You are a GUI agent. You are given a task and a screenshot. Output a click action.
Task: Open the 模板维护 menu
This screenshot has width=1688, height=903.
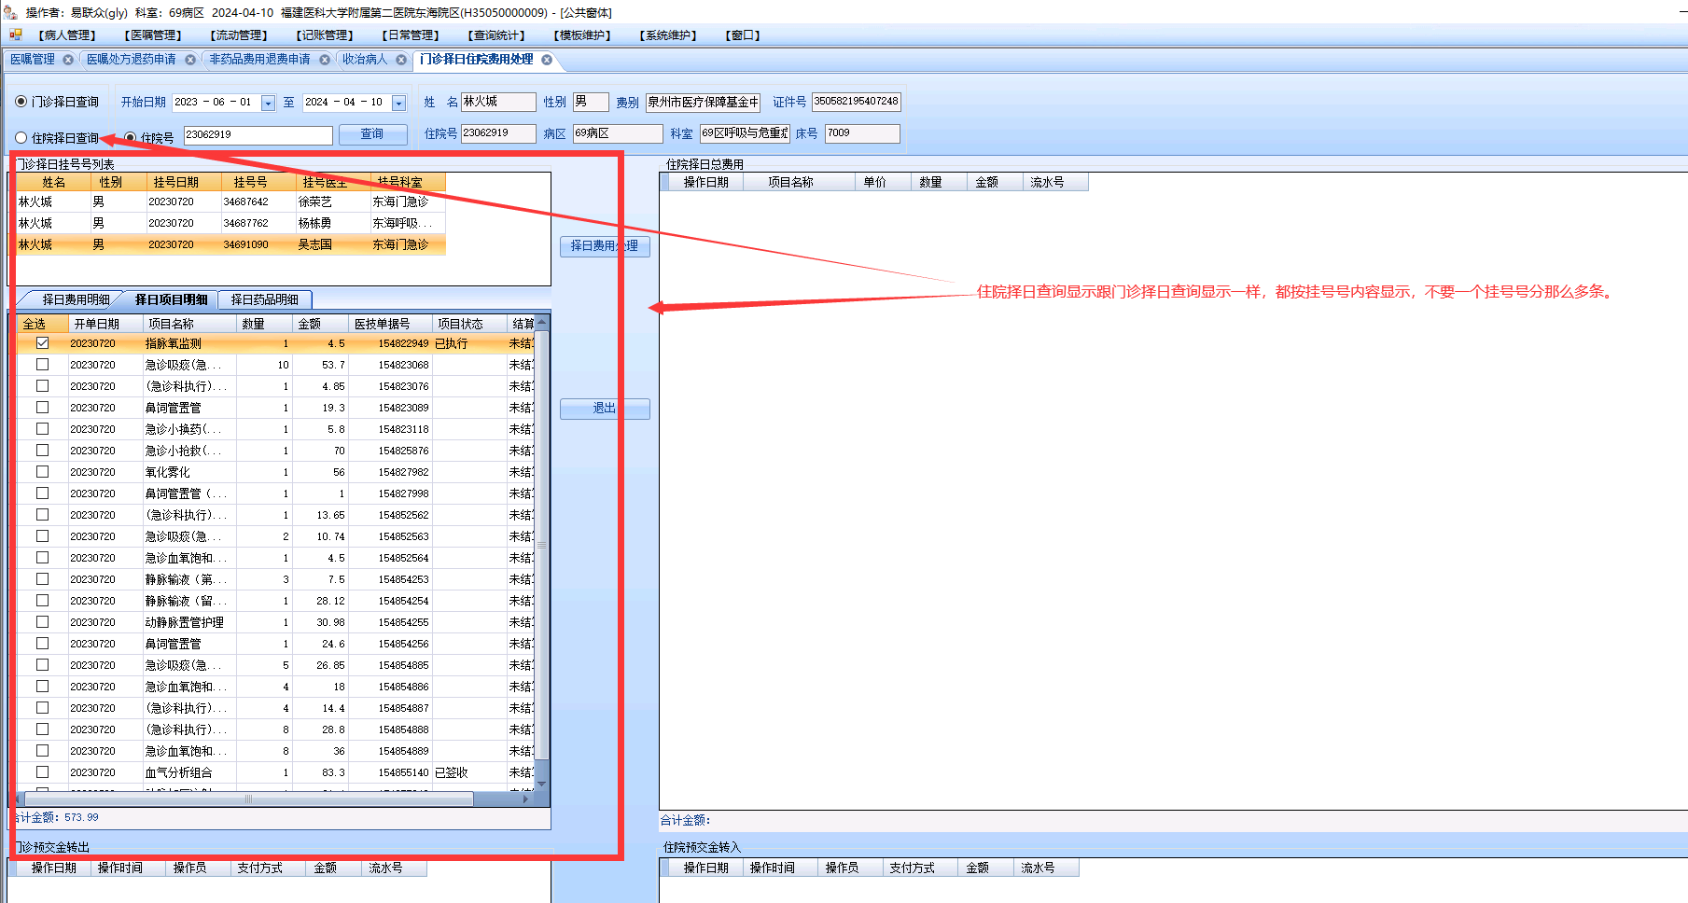click(x=582, y=35)
